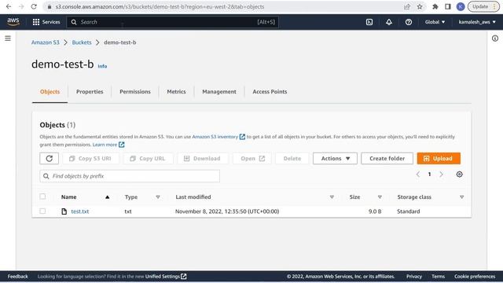
Task: Click the Chrome Update button
Action: [483, 6]
